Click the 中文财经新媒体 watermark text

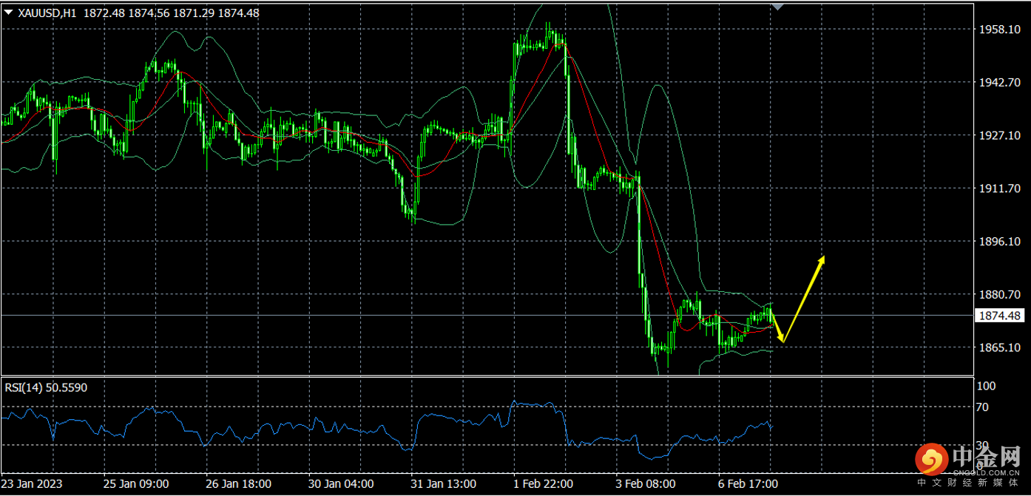tap(969, 482)
